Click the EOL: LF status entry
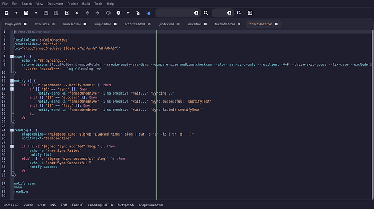The image size is (374, 209). [78, 205]
